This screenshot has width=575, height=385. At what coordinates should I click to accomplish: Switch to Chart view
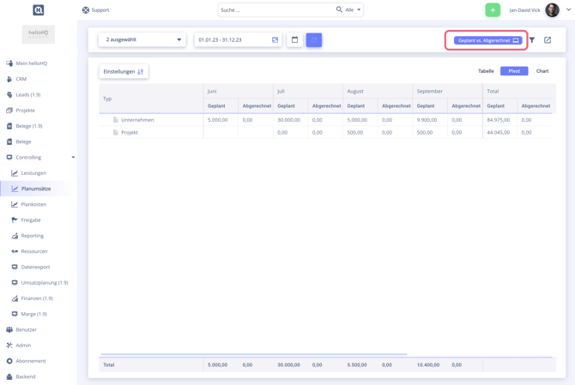(542, 71)
